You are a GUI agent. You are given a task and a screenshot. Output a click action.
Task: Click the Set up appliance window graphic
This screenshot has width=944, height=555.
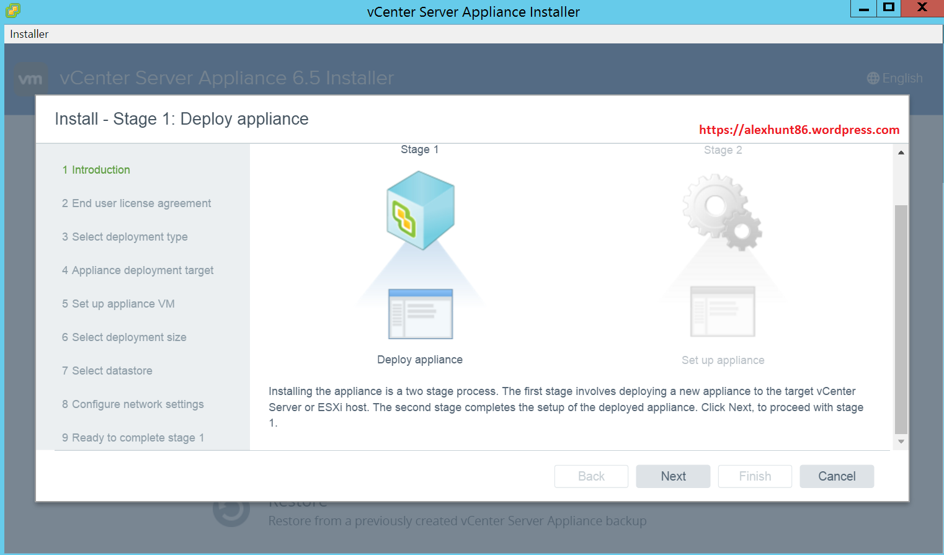click(723, 313)
